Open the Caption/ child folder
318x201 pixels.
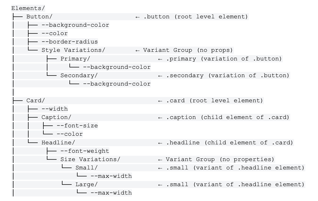click(56, 117)
